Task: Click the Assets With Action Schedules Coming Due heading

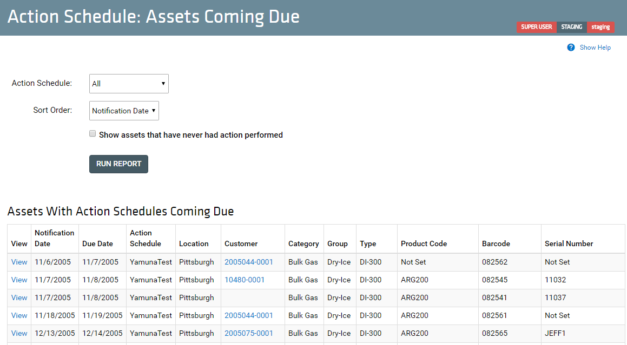Action: [121, 211]
